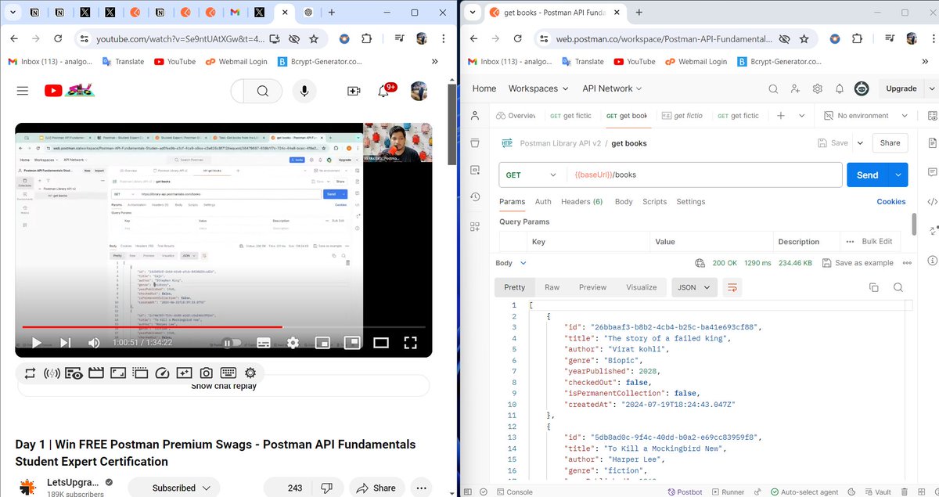Screen dimensions: 939x497
Task: Open the Scripts tab
Action: click(x=654, y=201)
